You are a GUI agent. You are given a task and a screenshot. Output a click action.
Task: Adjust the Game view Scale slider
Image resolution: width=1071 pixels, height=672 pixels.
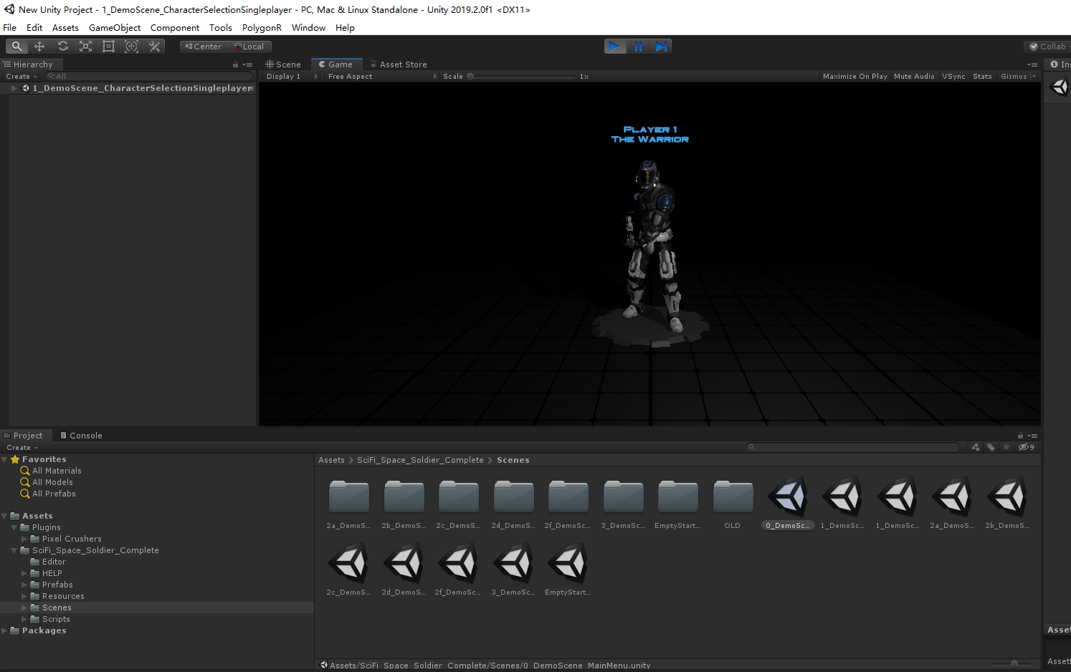point(520,77)
